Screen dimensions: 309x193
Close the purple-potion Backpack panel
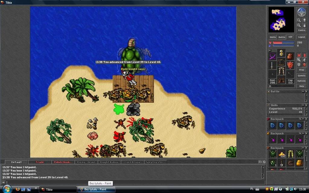pyautogui.click(x=306, y=133)
